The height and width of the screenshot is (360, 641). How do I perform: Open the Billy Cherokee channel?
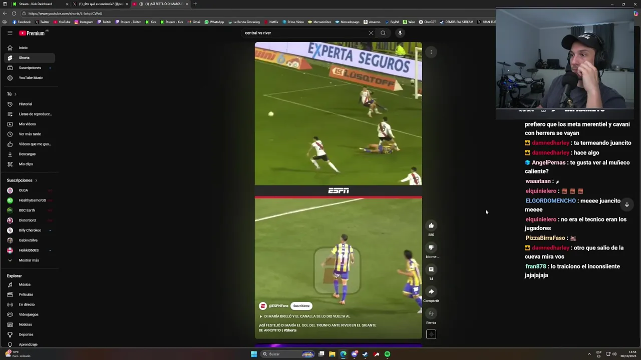(x=30, y=230)
